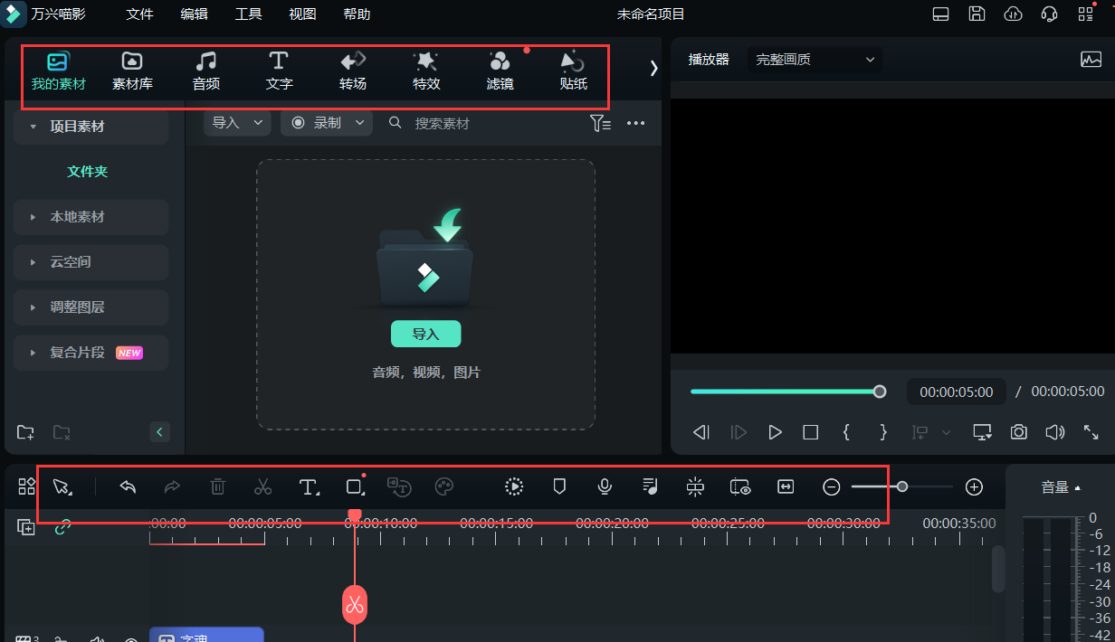Take a snapshot with the camera icon
The width and height of the screenshot is (1115, 642).
[x=1018, y=432]
